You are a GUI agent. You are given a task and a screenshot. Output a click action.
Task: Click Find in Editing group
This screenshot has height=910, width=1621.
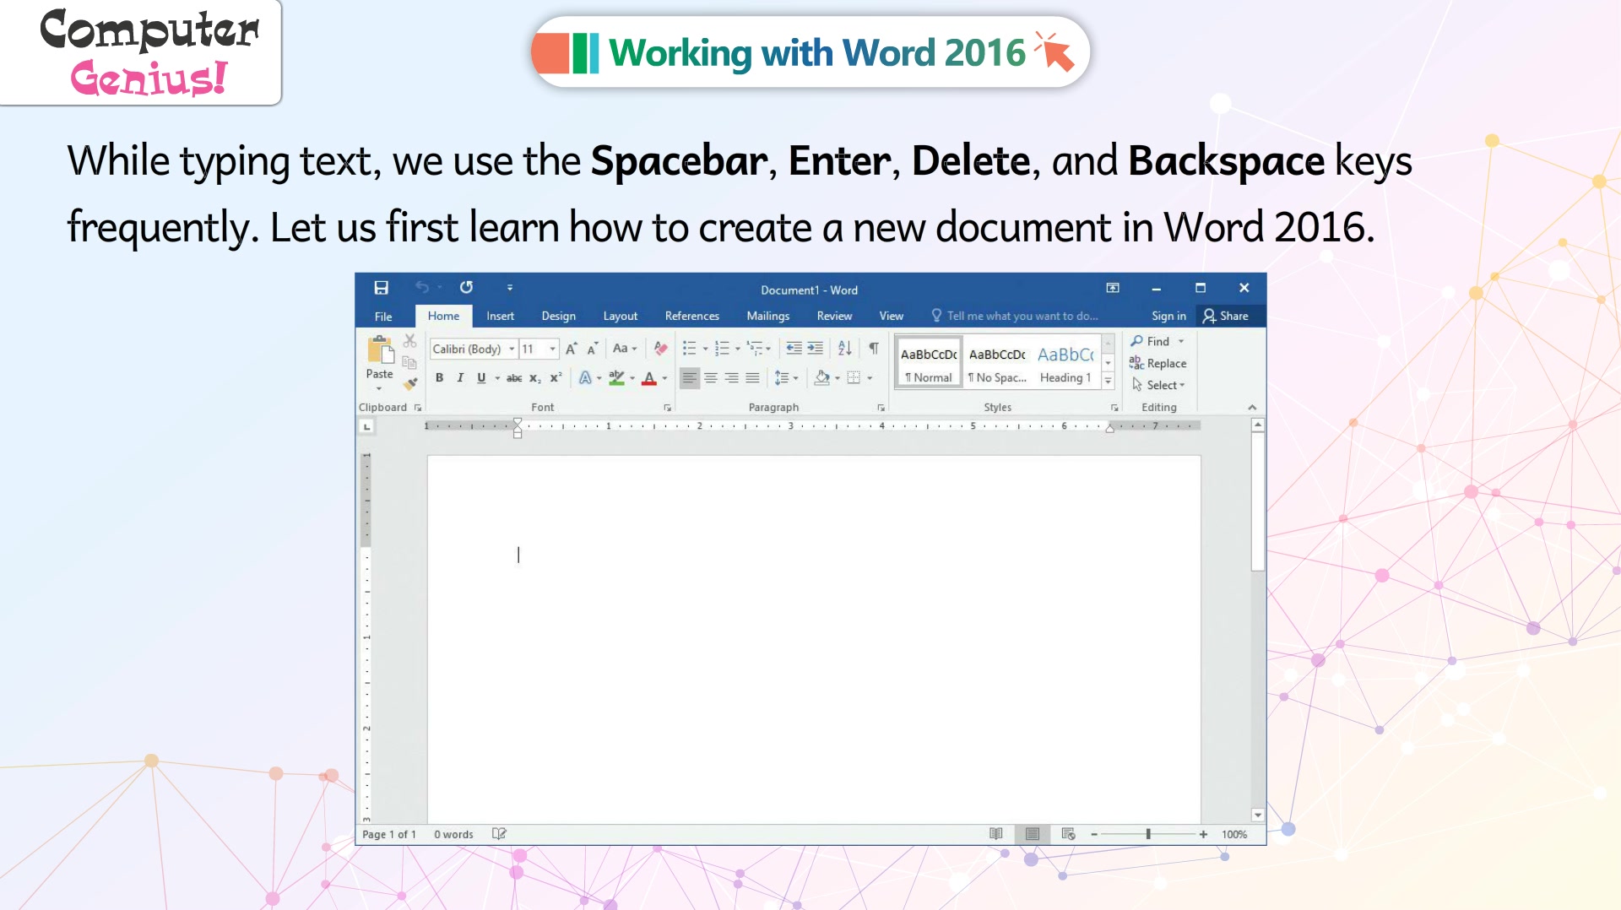(1157, 341)
